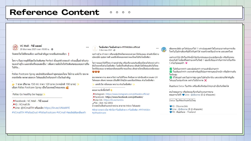This screenshot has height=141, width=251.
Task: Click the #PallasDust hashtag
Action: pyautogui.click(x=31, y=113)
